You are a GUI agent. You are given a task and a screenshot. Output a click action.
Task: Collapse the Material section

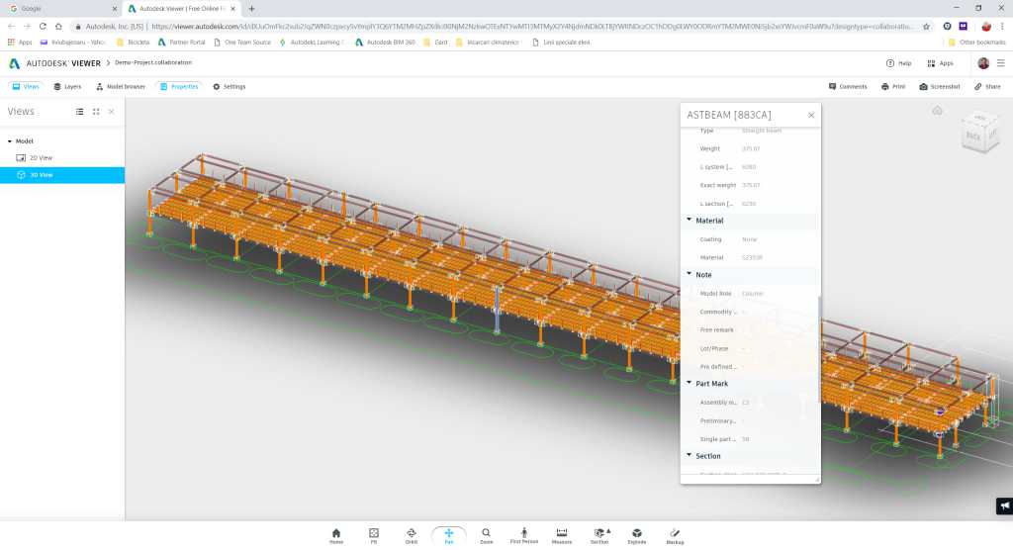(690, 220)
